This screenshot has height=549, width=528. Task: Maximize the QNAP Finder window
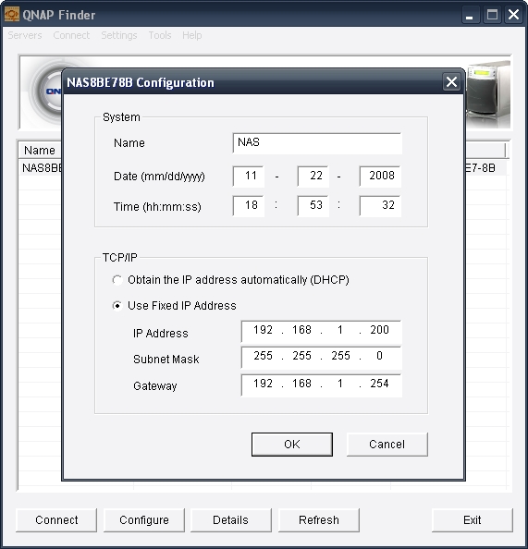click(492, 15)
